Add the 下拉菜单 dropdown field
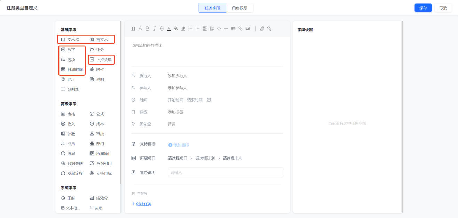This screenshot has width=458, height=218. pos(101,60)
